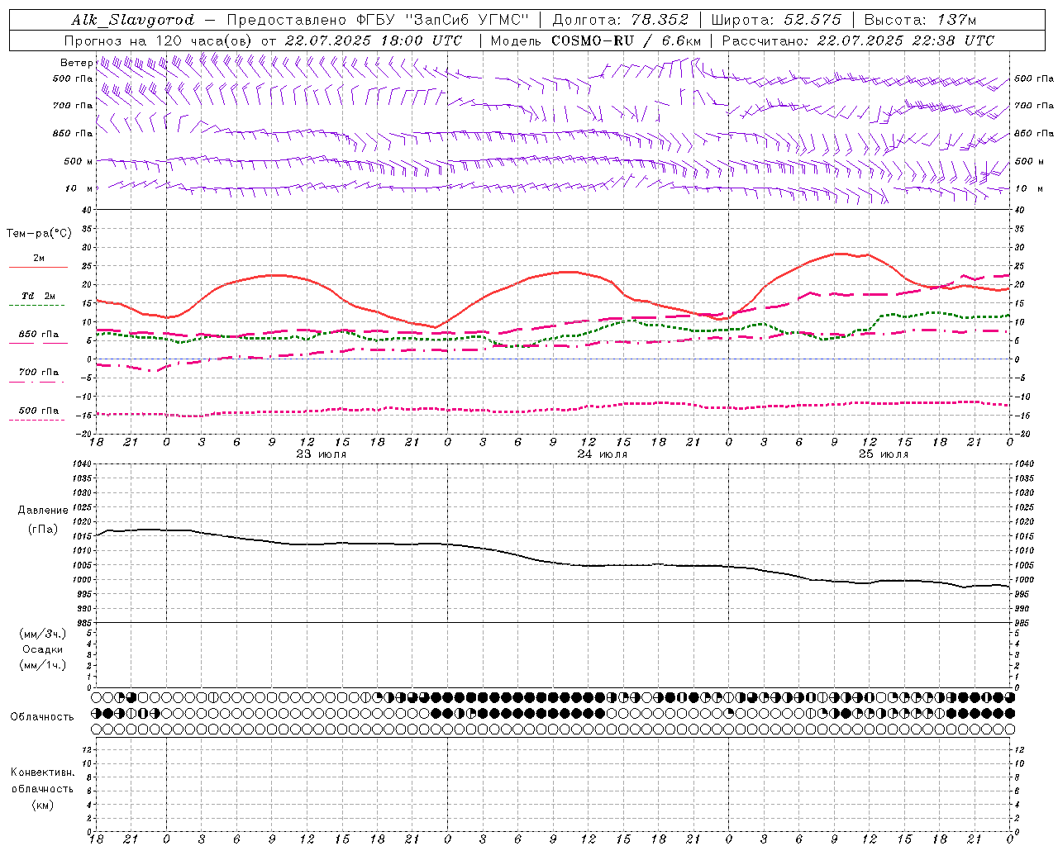Click the solid red line sample under 2м

(x=38, y=268)
